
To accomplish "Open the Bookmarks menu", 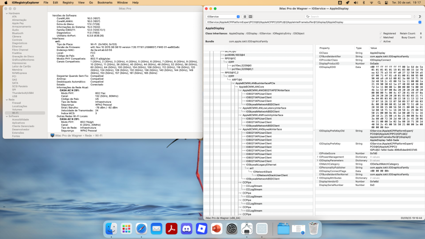I will 105,3.
